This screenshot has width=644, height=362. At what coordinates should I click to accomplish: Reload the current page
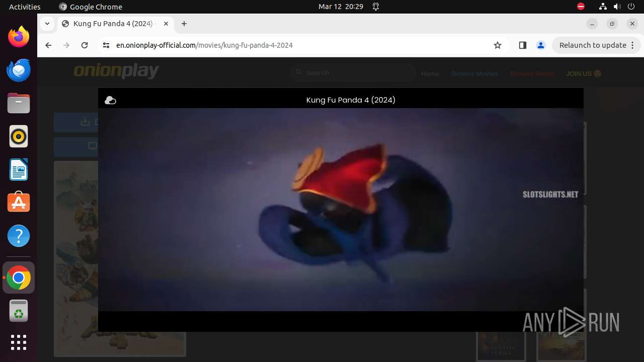[x=85, y=45]
